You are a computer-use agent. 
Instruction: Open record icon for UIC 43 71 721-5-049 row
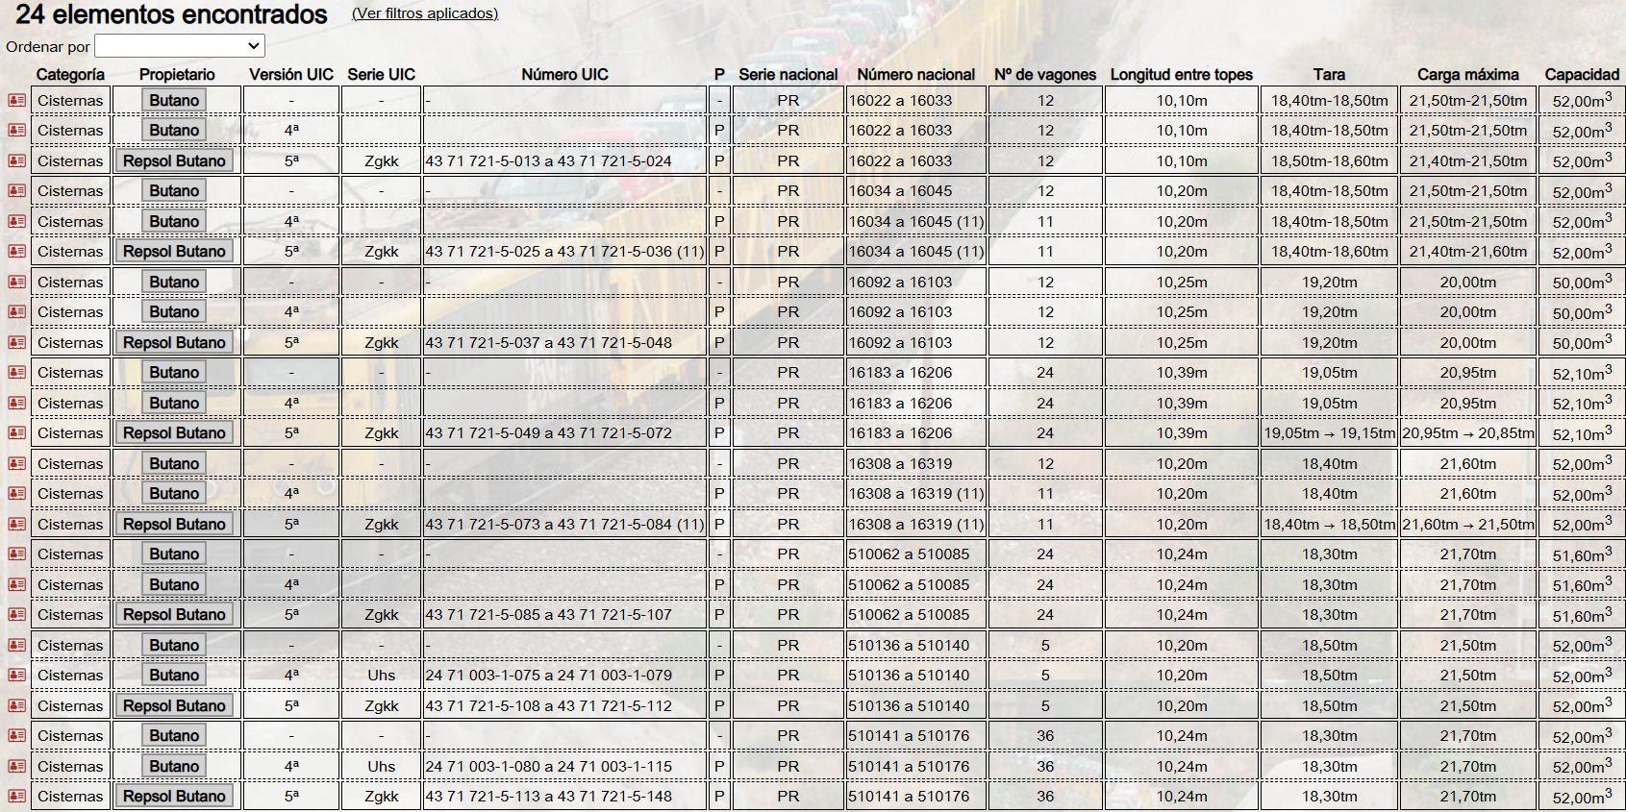click(17, 432)
